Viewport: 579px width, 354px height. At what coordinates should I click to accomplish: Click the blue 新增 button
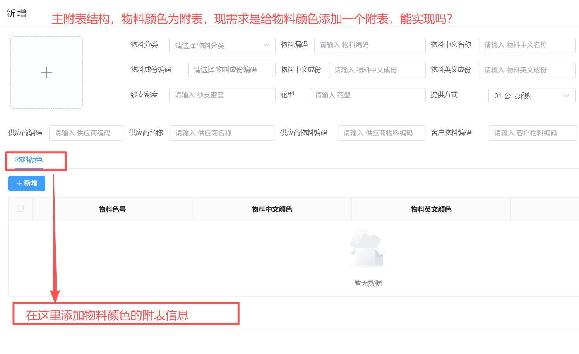(x=27, y=183)
